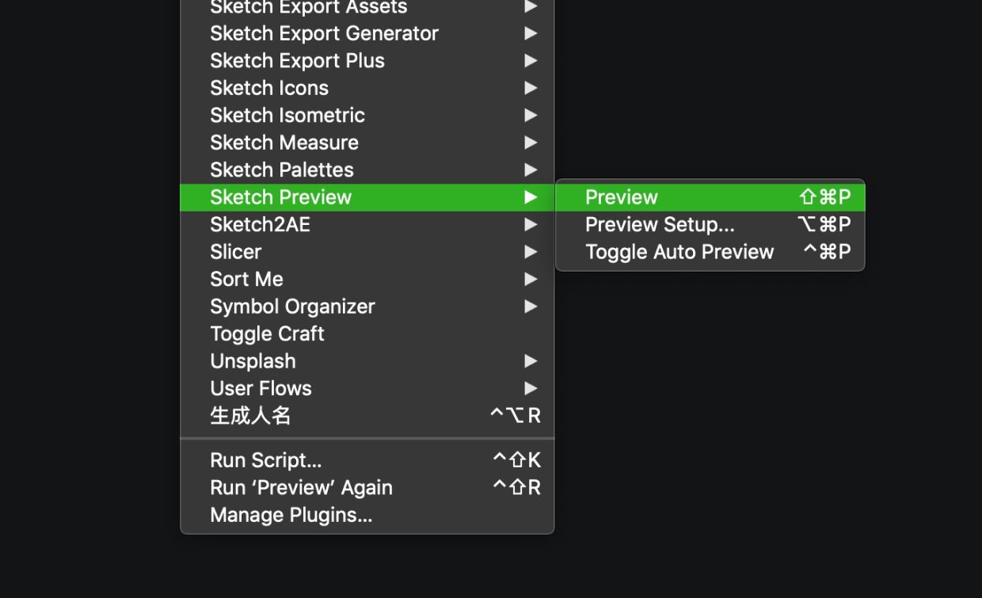Viewport: 982px width, 598px height.
Task: Click Toggle Craft menu entry
Action: (x=367, y=334)
